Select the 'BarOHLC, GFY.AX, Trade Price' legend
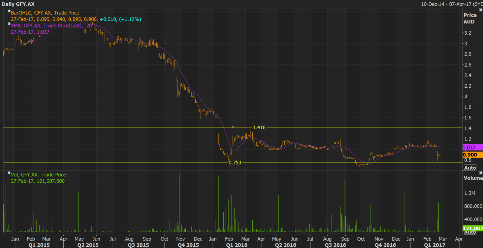 coord(45,13)
